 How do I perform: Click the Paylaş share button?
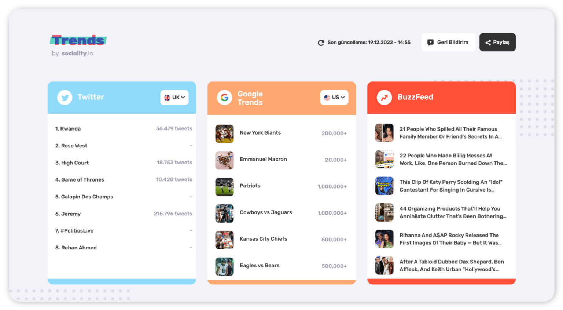click(x=497, y=42)
